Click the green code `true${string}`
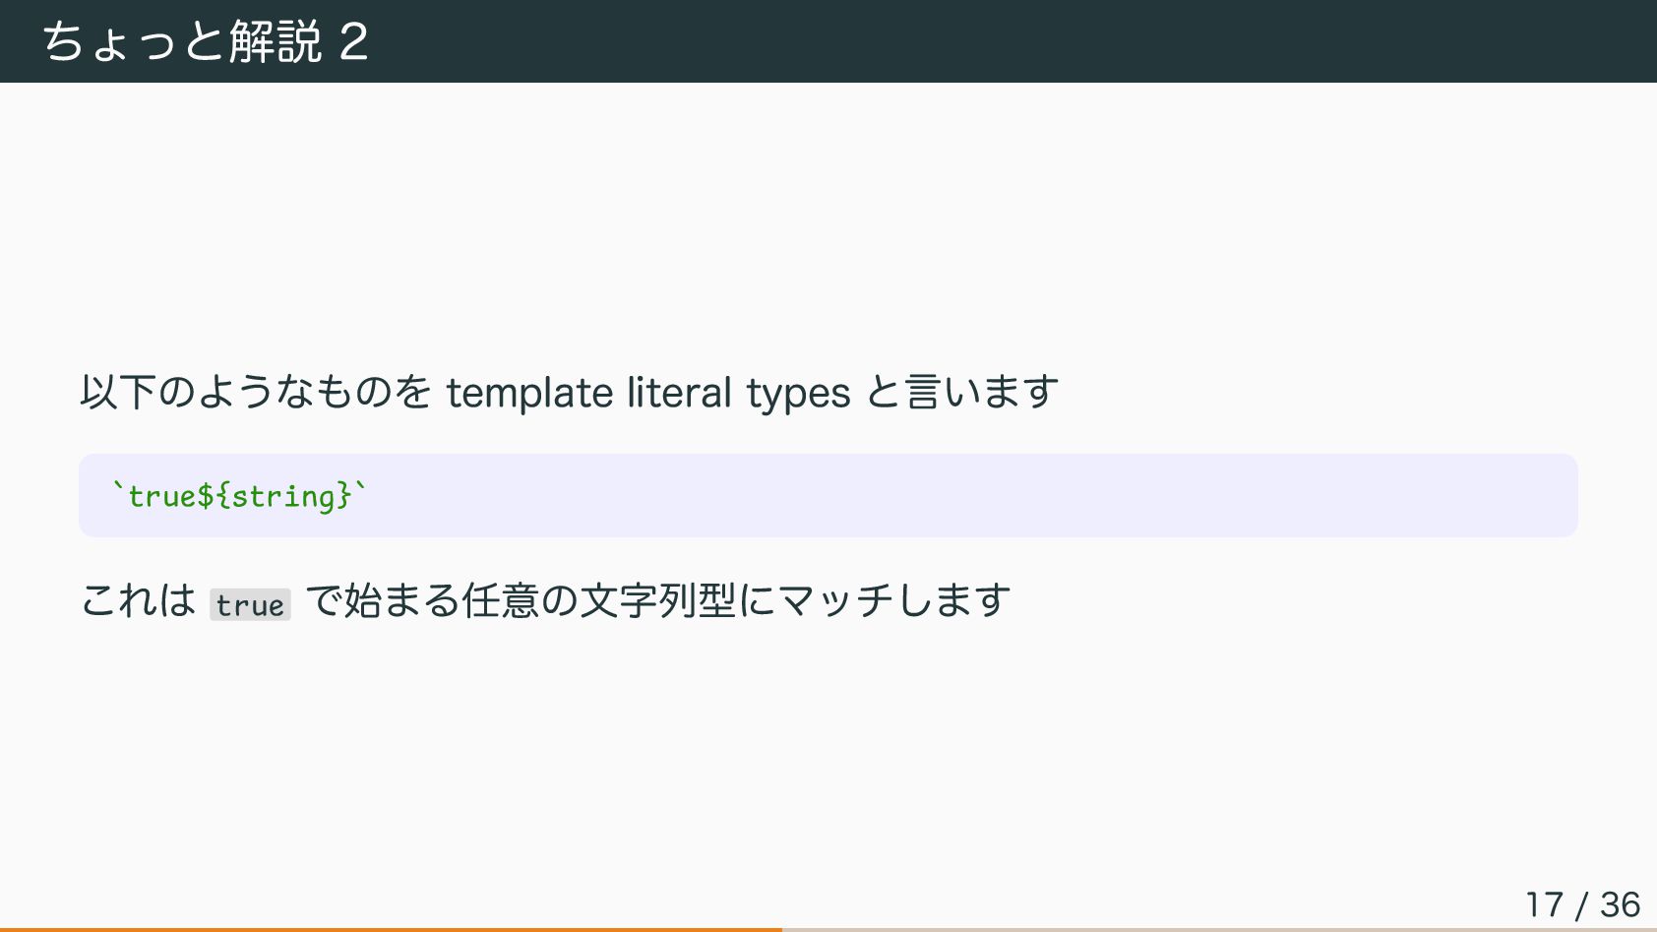 (239, 495)
